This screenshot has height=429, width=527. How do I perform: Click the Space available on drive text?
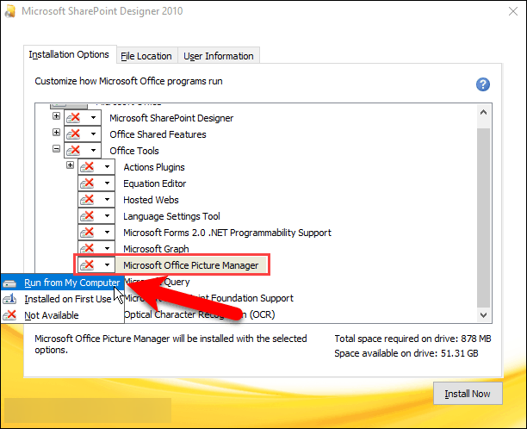pyautogui.click(x=406, y=353)
